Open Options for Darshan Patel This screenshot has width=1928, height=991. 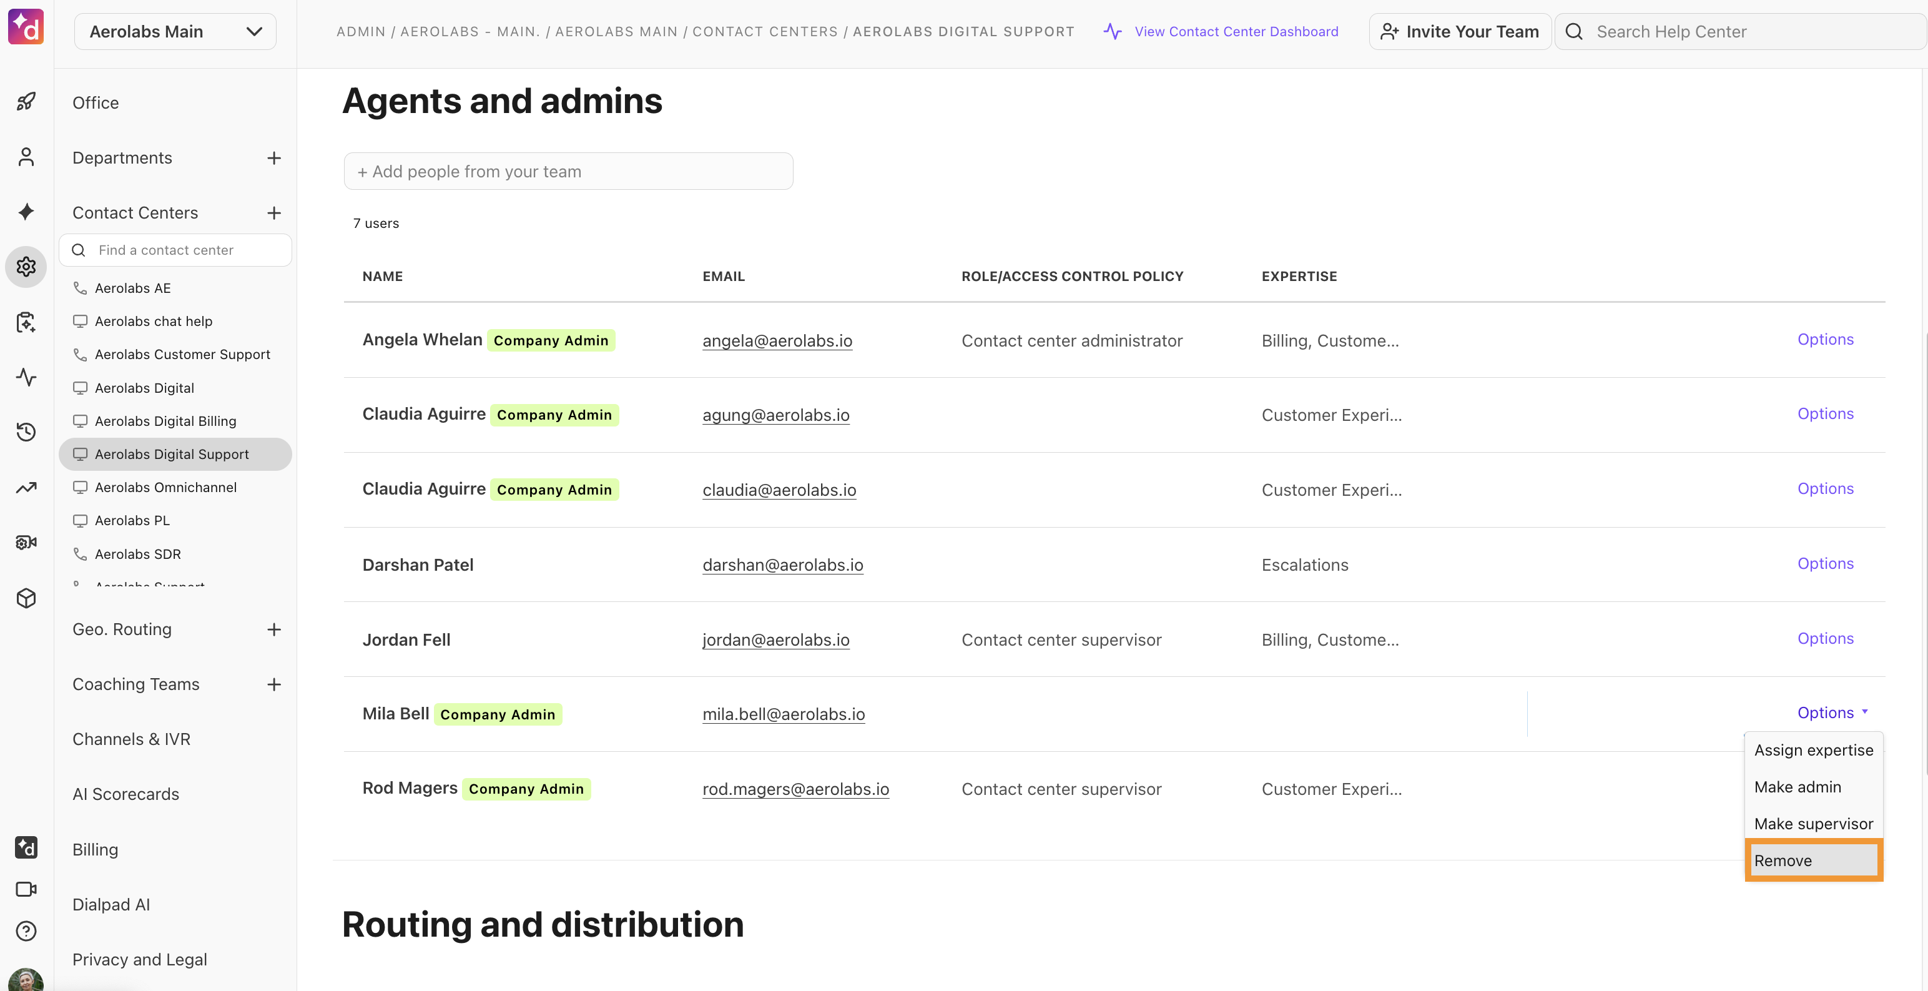tap(1825, 563)
